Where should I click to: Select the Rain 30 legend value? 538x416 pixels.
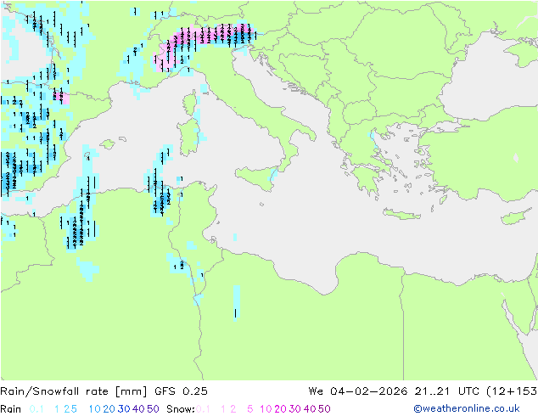tap(124, 409)
